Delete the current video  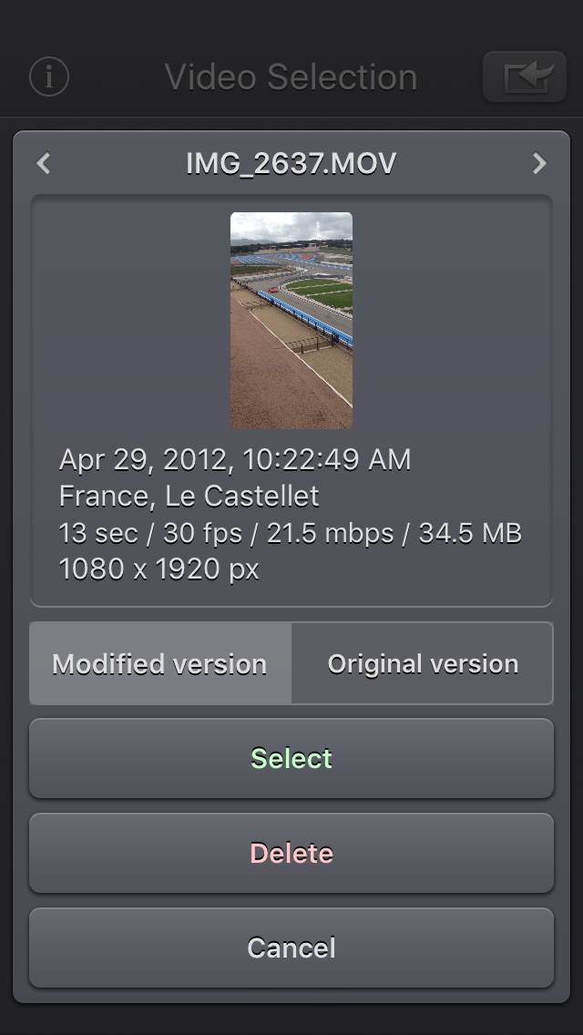tap(291, 853)
